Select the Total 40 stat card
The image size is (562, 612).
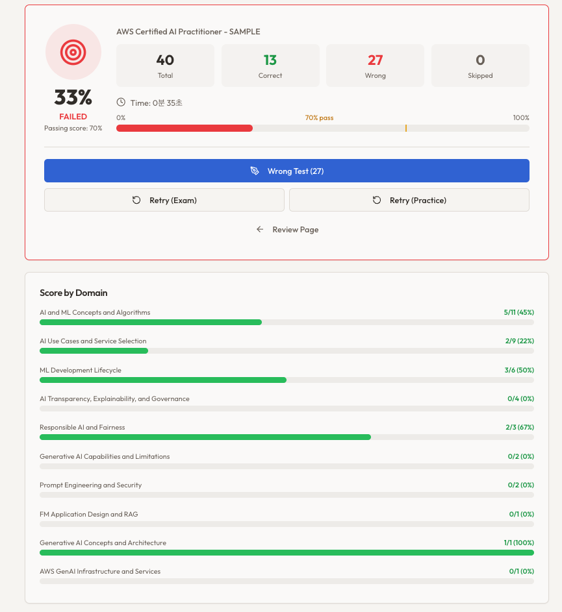[x=165, y=66]
